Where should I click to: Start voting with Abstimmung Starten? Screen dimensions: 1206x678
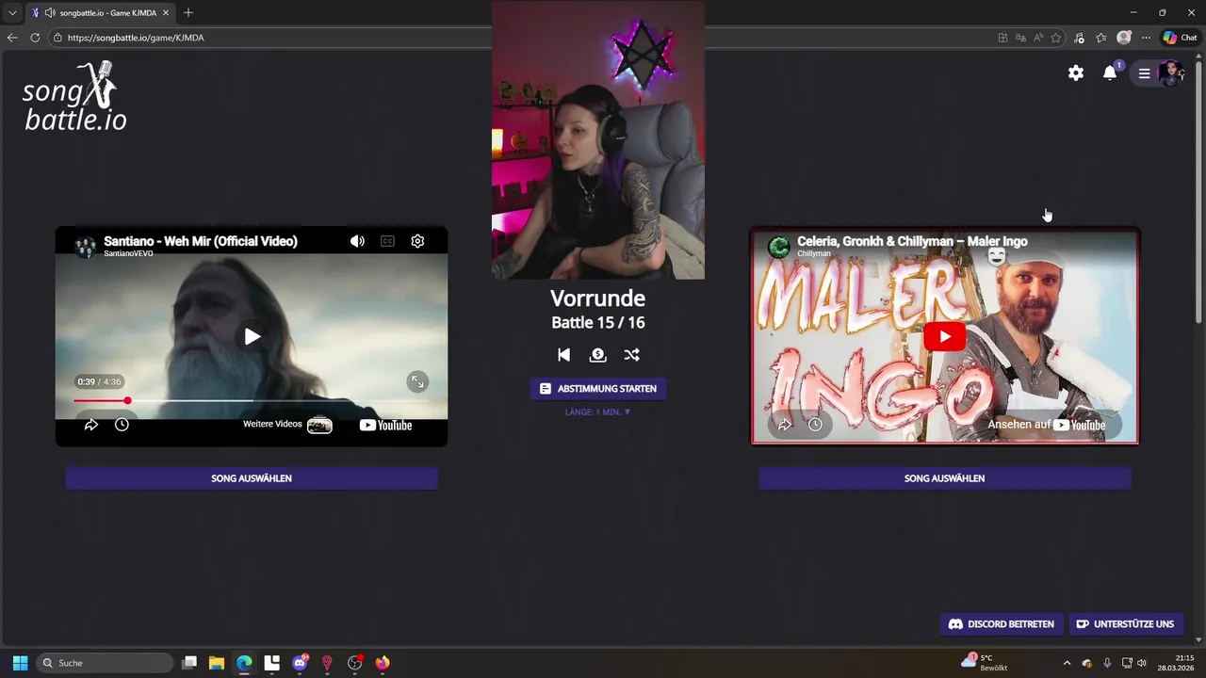598,388
